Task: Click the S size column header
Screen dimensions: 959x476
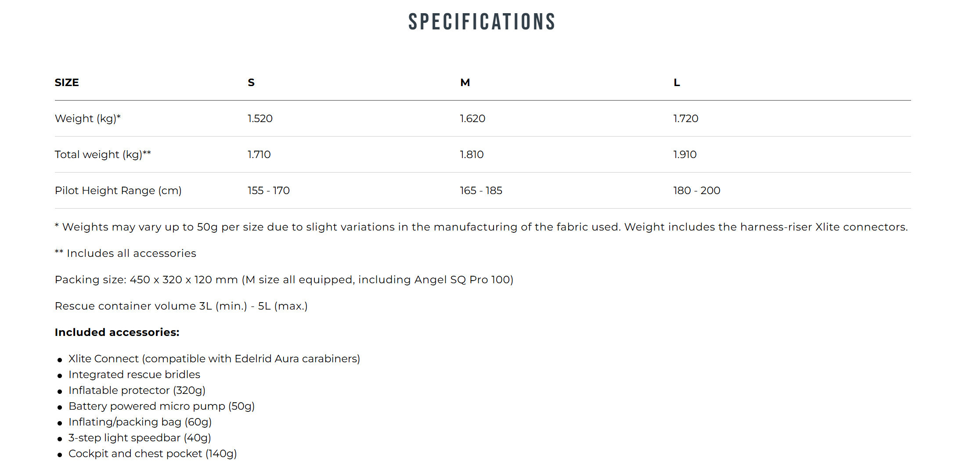Action: [x=251, y=83]
